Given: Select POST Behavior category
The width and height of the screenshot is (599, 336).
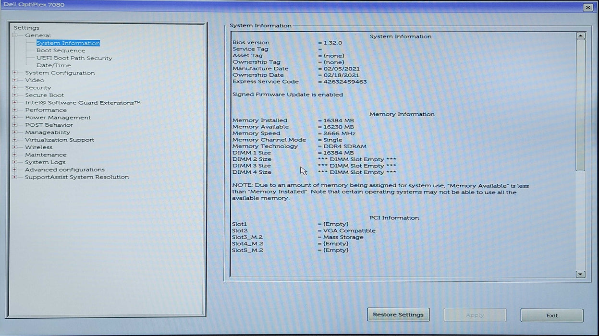Looking at the screenshot, I should coord(49,125).
